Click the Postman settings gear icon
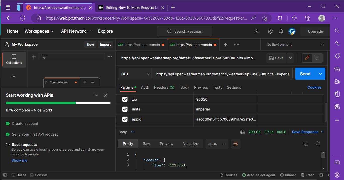 point(270,31)
